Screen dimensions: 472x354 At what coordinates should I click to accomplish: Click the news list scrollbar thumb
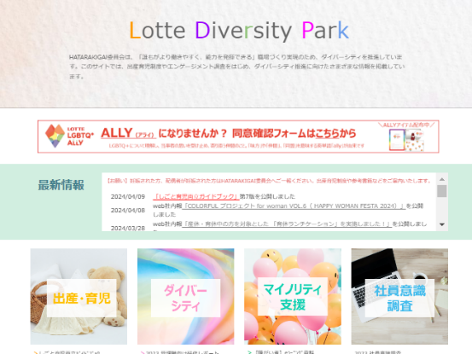coord(442,191)
